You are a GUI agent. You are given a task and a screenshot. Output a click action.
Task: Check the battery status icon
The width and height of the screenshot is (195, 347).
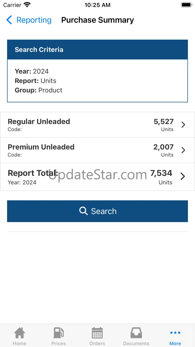tap(186, 5)
